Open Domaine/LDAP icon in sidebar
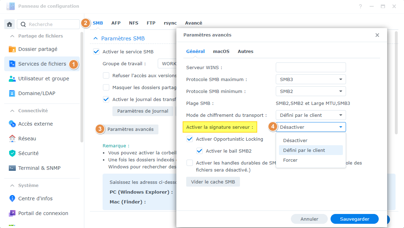The height and width of the screenshot is (228, 404). point(12,93)
